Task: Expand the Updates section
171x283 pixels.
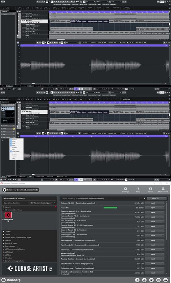Action: (3, 207)
